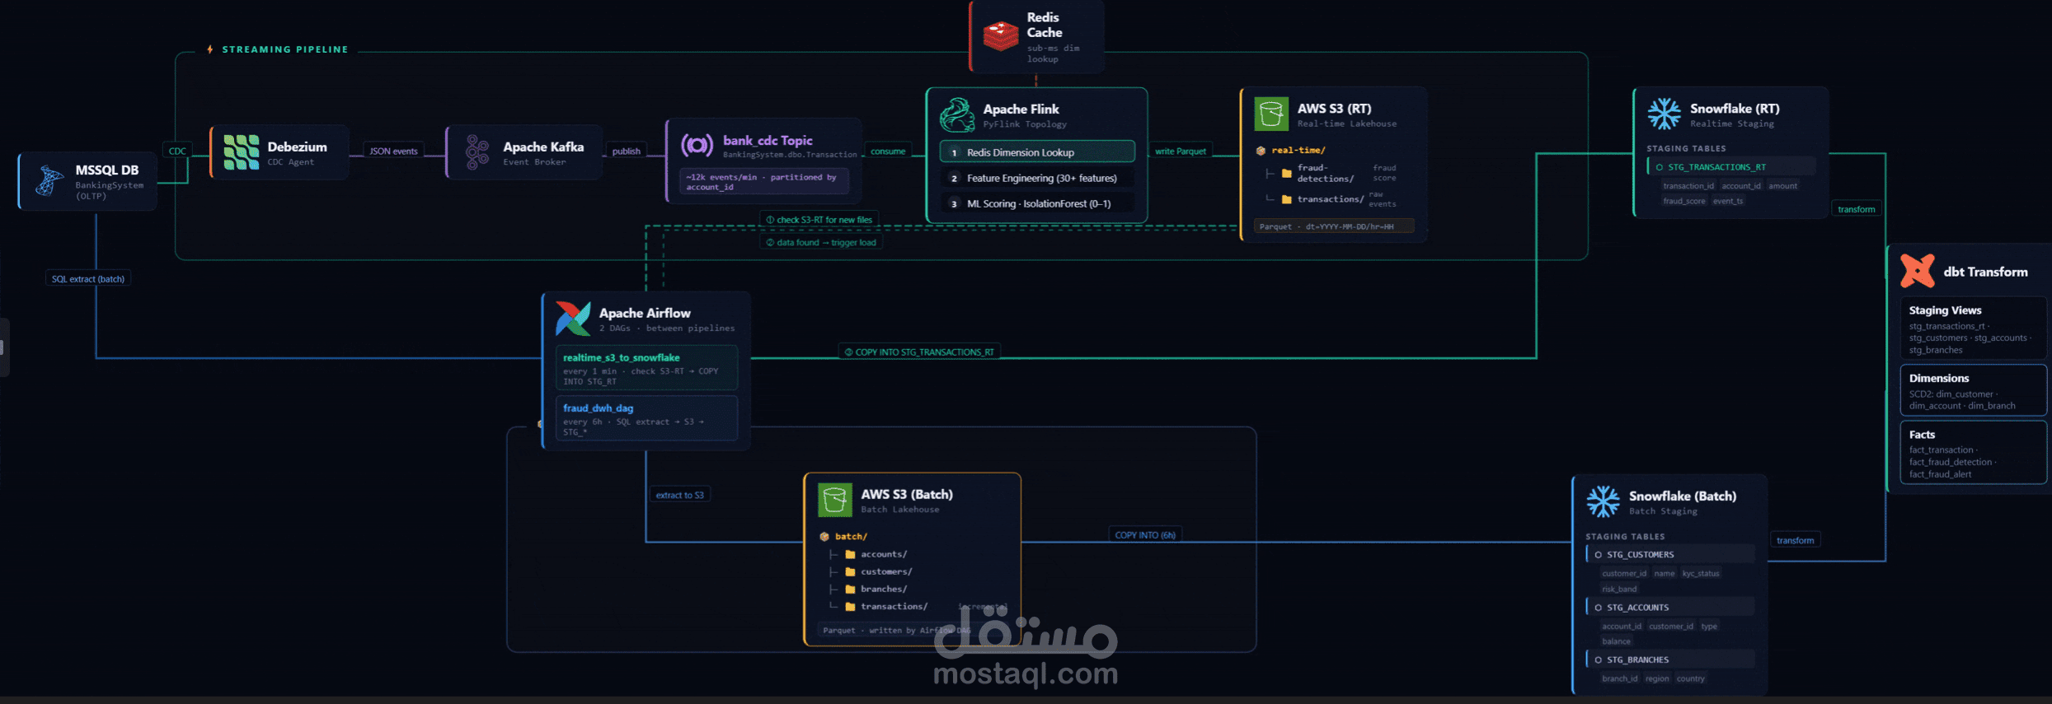Click the publish edge label
The height and width of the screenshot is (704, 2052).
click(x=626, y=151)
